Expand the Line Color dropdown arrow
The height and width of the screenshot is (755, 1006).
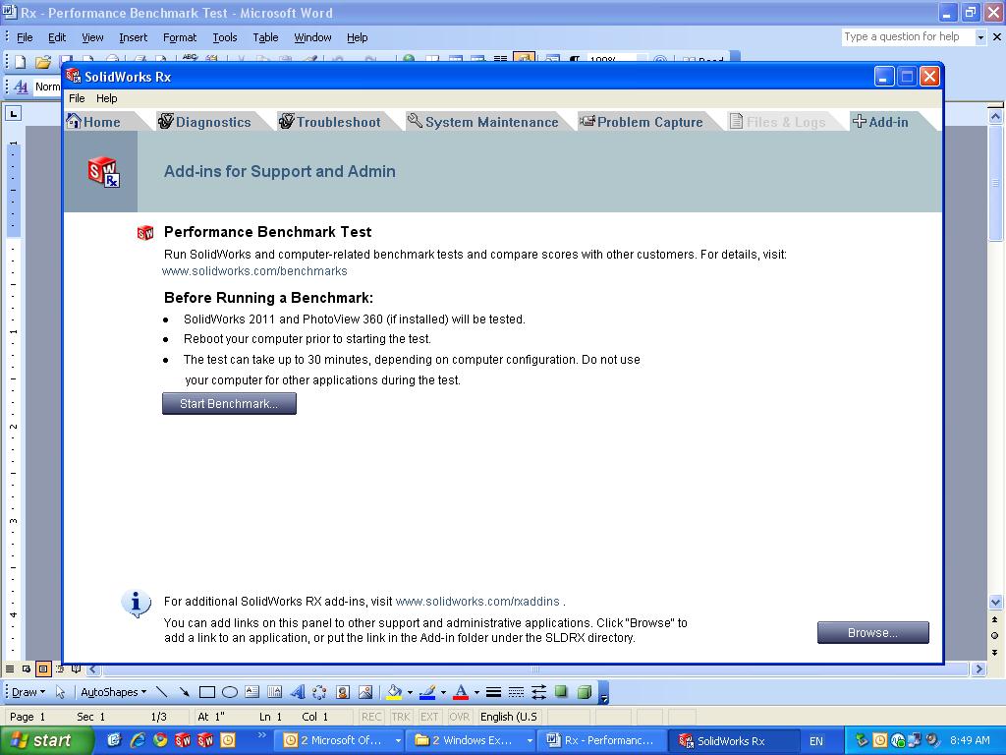pyautogui.click(x=443, y=692)
